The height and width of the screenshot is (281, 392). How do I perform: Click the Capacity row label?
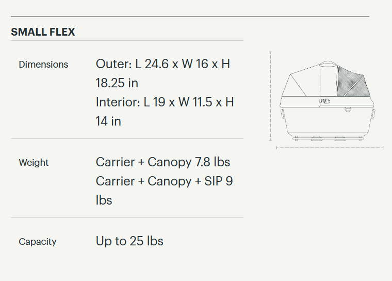[38, 242]
